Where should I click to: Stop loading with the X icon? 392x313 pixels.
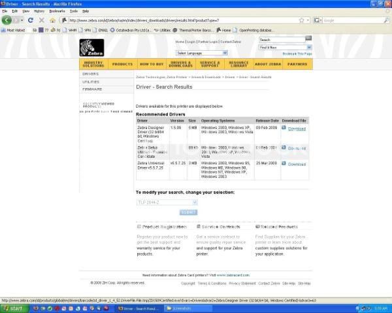pos(42,20)
